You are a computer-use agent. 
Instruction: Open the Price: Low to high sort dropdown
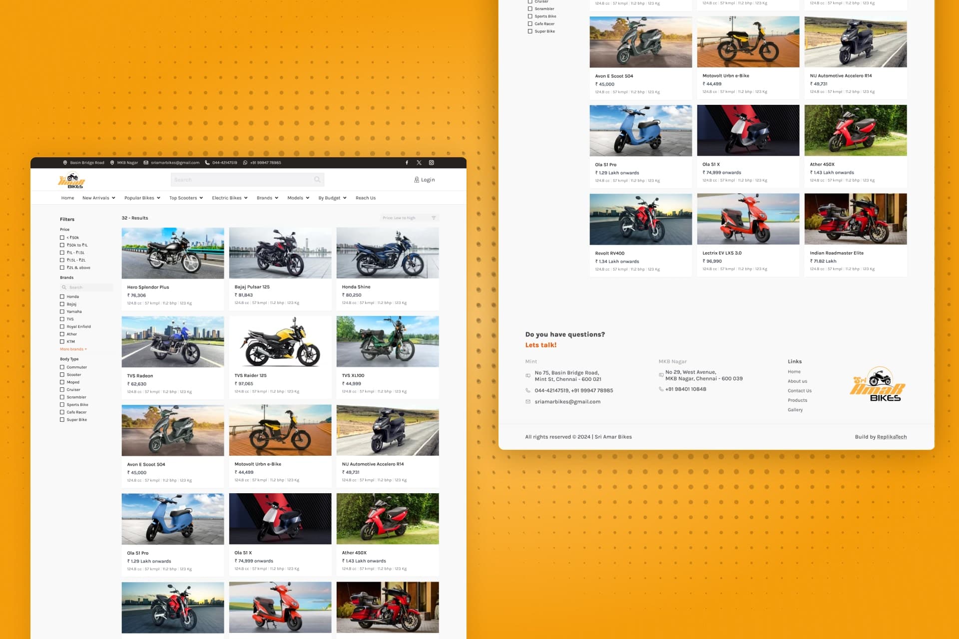(409, 218)
